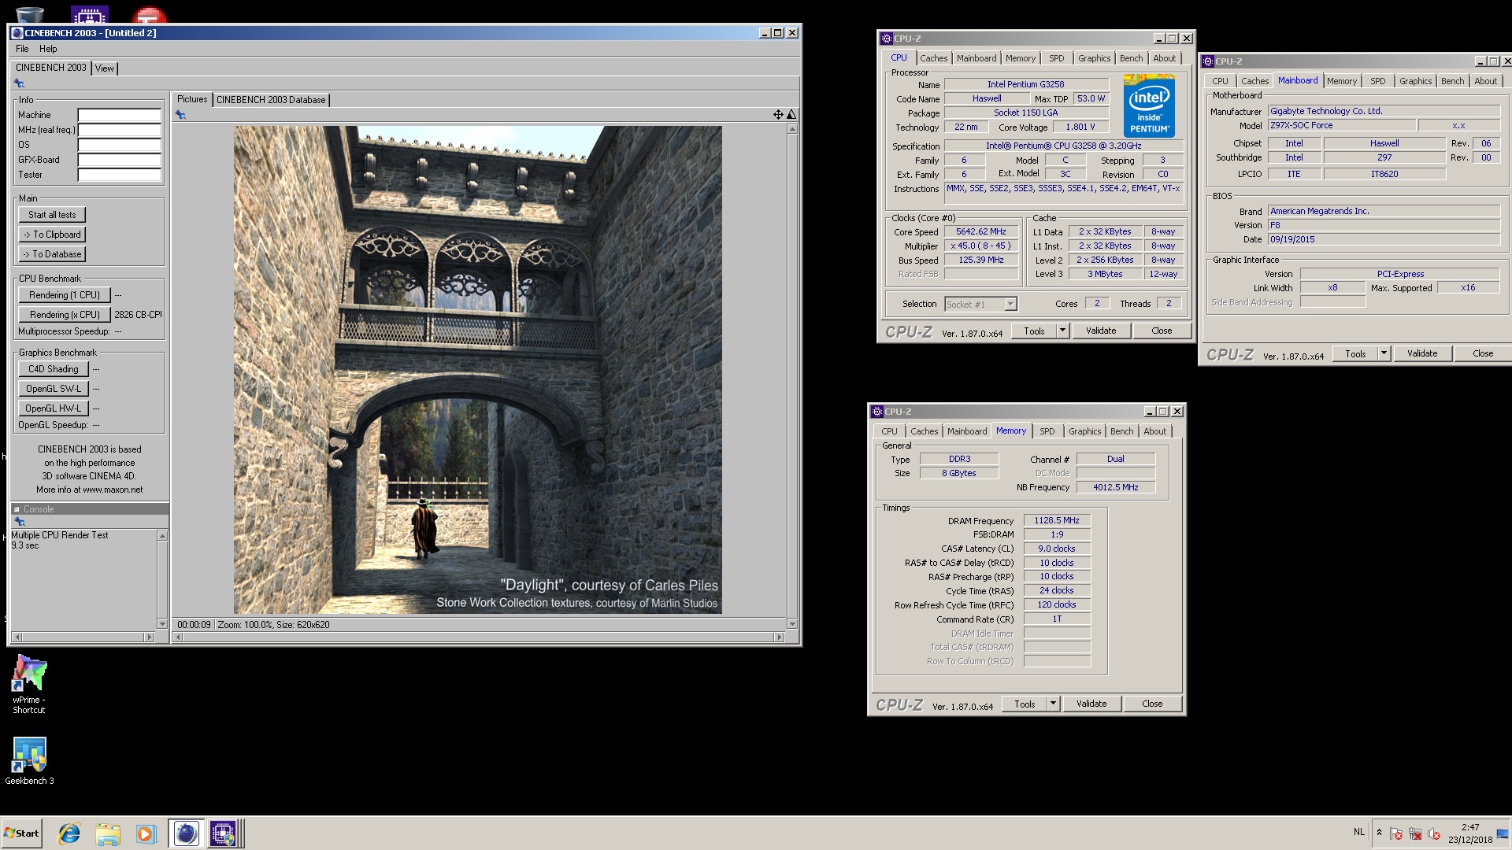The image size is (1512, 850).
Task: Click the To Database button
Action: [52, 254]
